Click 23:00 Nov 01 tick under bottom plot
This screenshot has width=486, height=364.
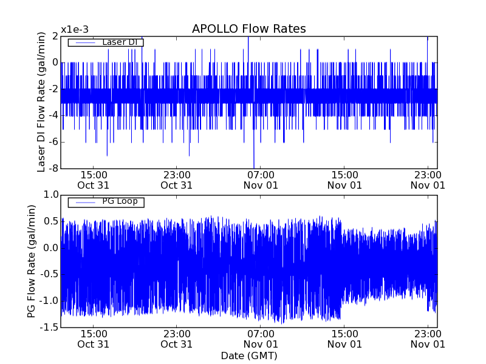[x=428, y=339]
